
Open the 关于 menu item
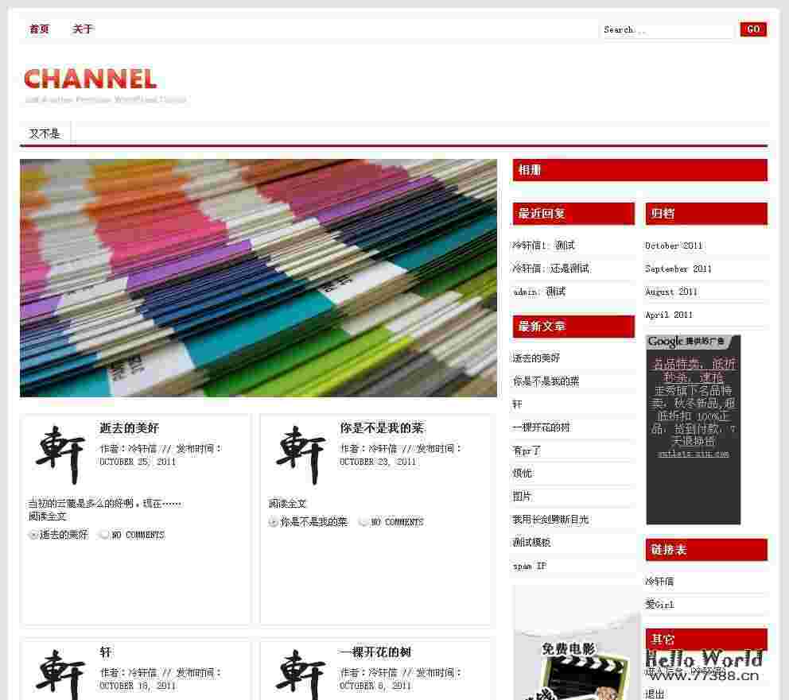click(x=82, y=29)
